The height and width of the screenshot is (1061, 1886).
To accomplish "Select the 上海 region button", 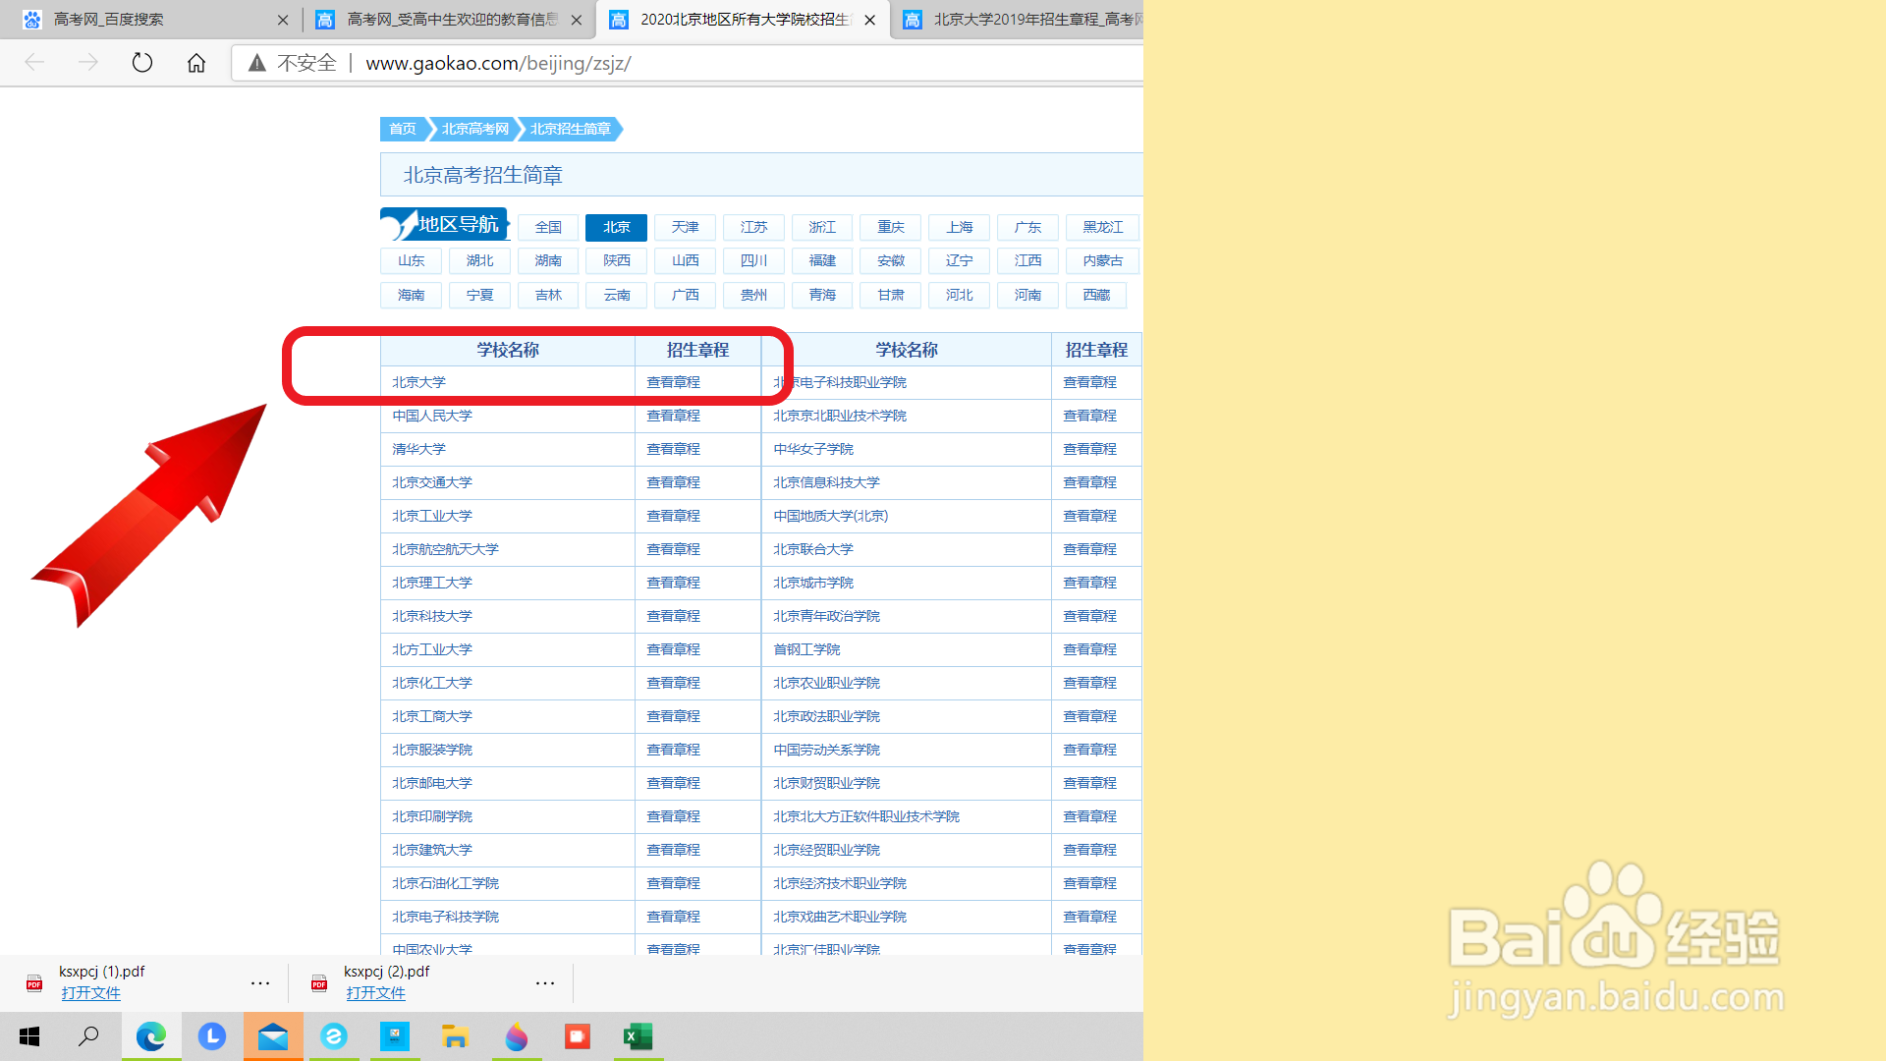I will (x=960, y=227).
